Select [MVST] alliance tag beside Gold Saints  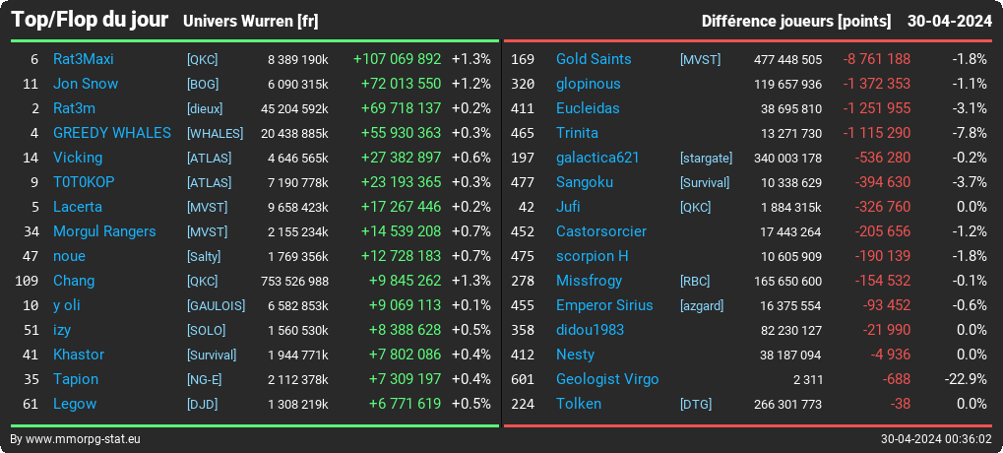700,59
